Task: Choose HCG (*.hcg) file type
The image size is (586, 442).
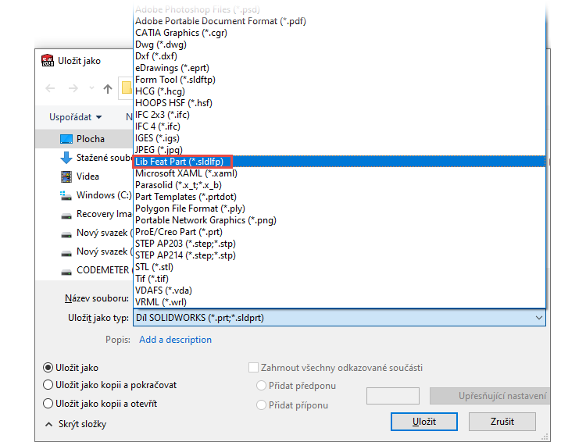Action: [339, 91]
